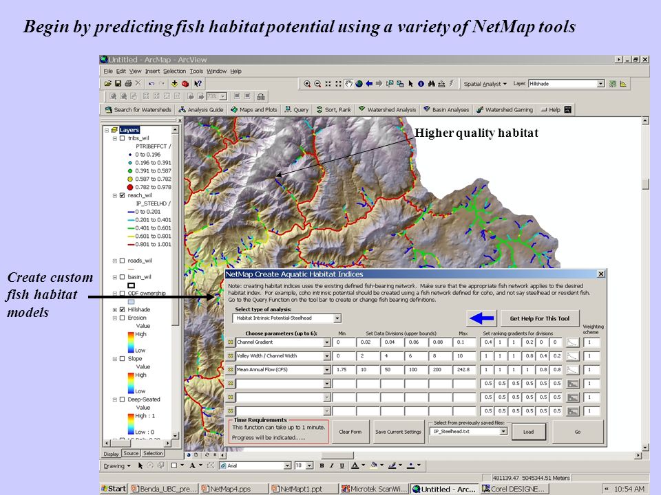Screen dimensions: 661x495
Task: Toggle the roads_wil layer checkbox
Action: 123,261
